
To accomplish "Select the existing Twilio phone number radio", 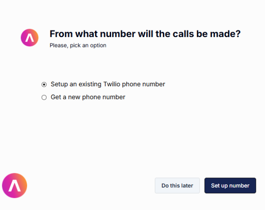I will (44, 84).
